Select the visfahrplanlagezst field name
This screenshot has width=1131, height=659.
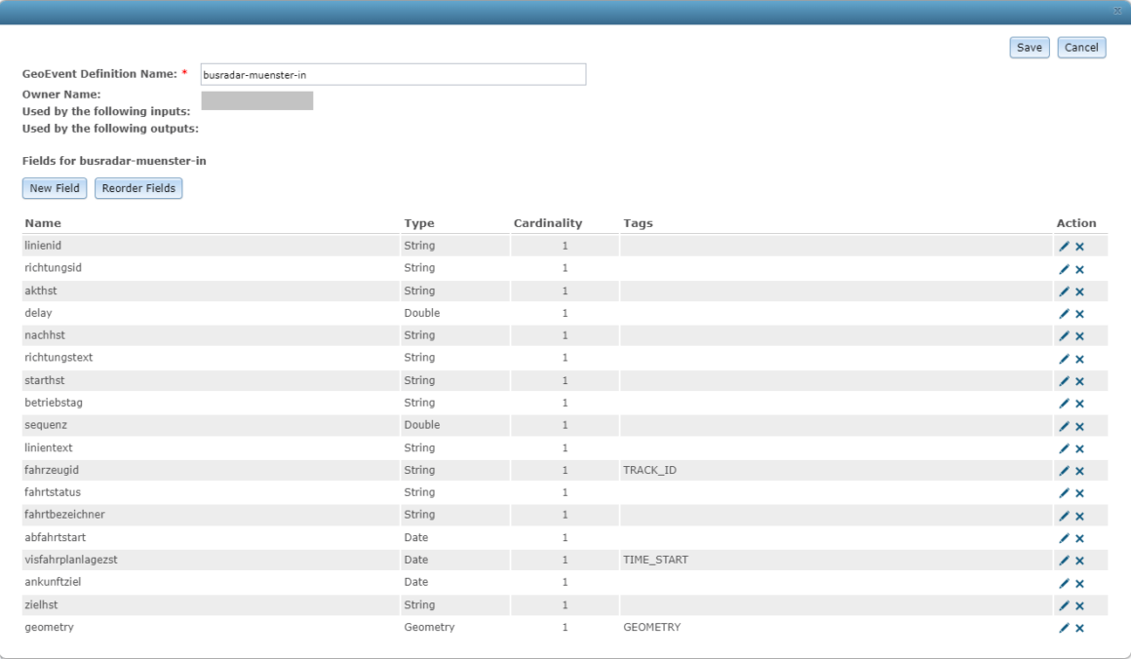(x=70, y=560)
